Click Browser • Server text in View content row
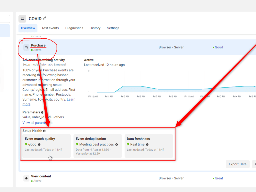256x192 pixels. [171, 178]
